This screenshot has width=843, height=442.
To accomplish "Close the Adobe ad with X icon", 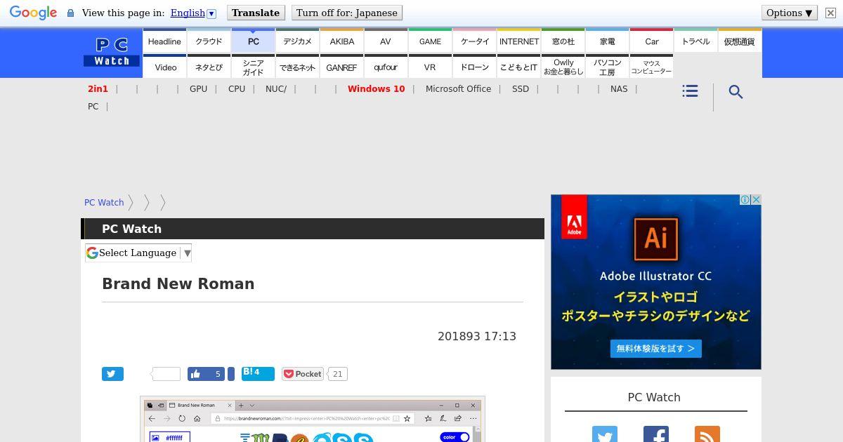I will 756,200.
